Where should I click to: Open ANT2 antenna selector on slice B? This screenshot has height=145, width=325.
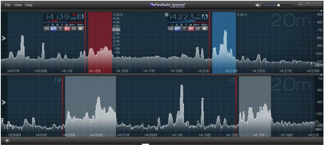click(x=53, y=29)
